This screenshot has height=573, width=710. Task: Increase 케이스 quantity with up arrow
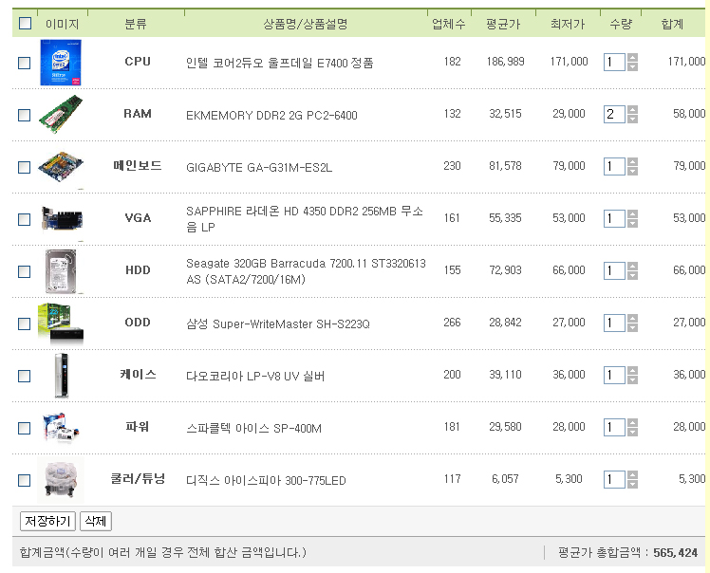pyautogui.click(x=632, y=371)
